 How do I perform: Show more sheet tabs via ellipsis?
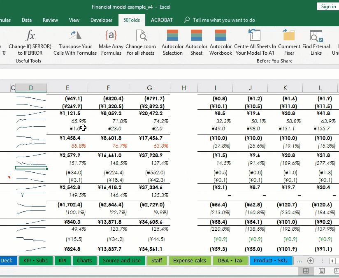pos(299,261)
